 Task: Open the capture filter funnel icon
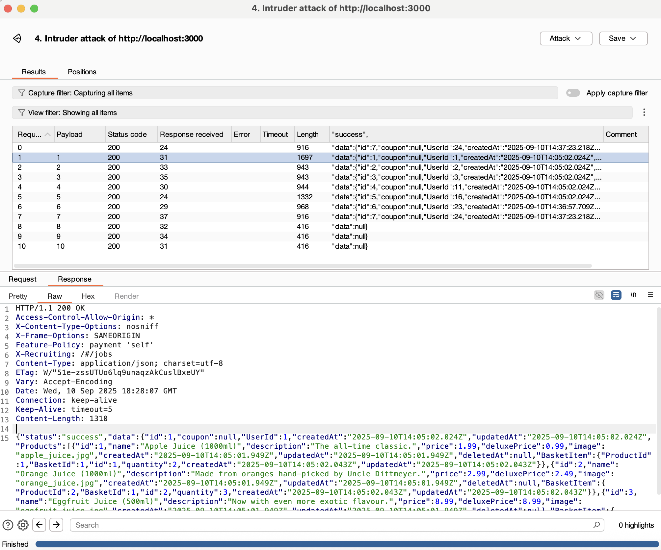click(x=21, y=93)
